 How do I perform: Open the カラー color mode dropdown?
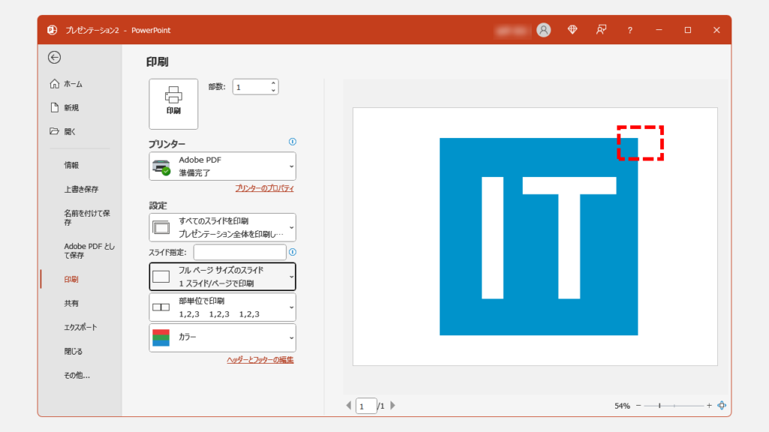pyautogui.click(x=222, y=337)
